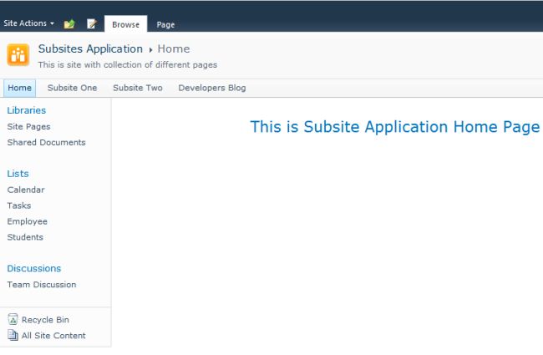Open the Site Actions dropdown menu
Viewport: 543px width, 355px height.
pos(28,23)
